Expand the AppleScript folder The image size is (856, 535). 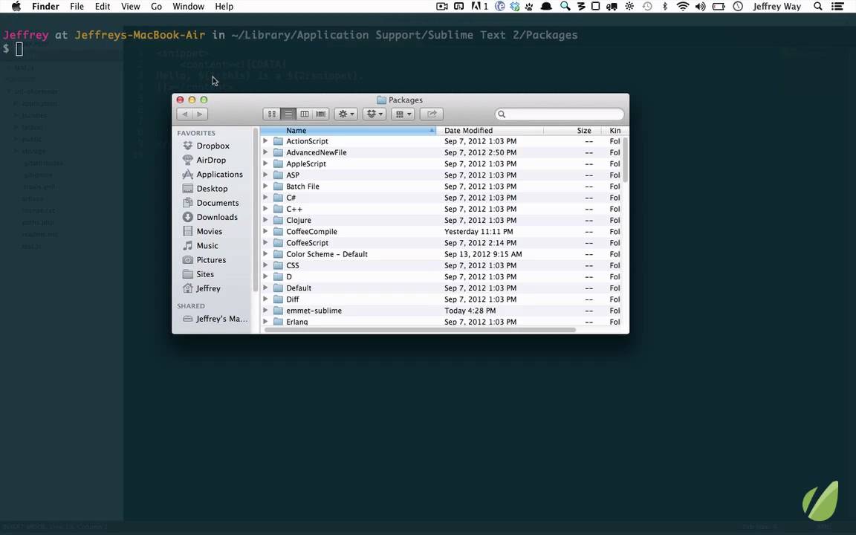click(x=265, y=163)
